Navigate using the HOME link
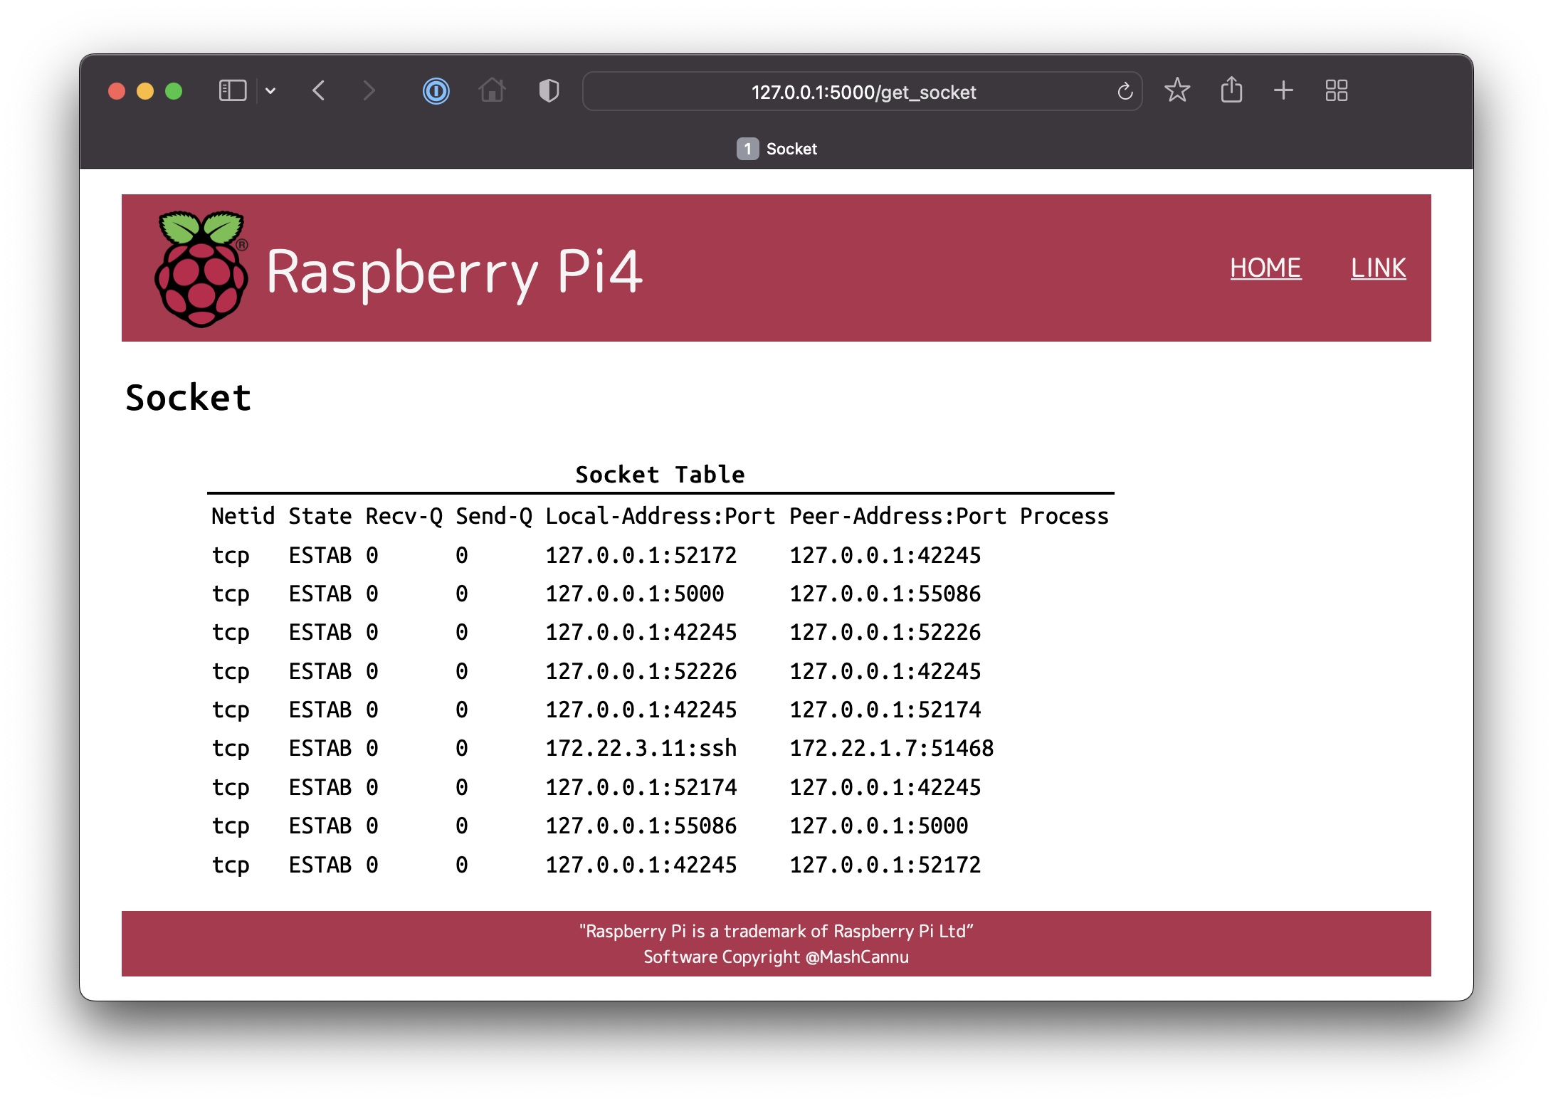 pos(1265,268)
